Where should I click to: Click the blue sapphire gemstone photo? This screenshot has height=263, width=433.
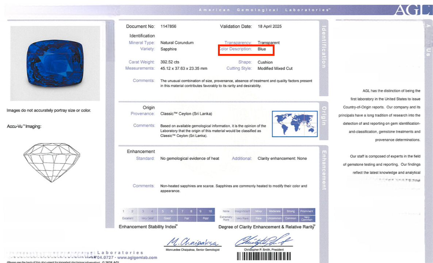click(55, 63)
